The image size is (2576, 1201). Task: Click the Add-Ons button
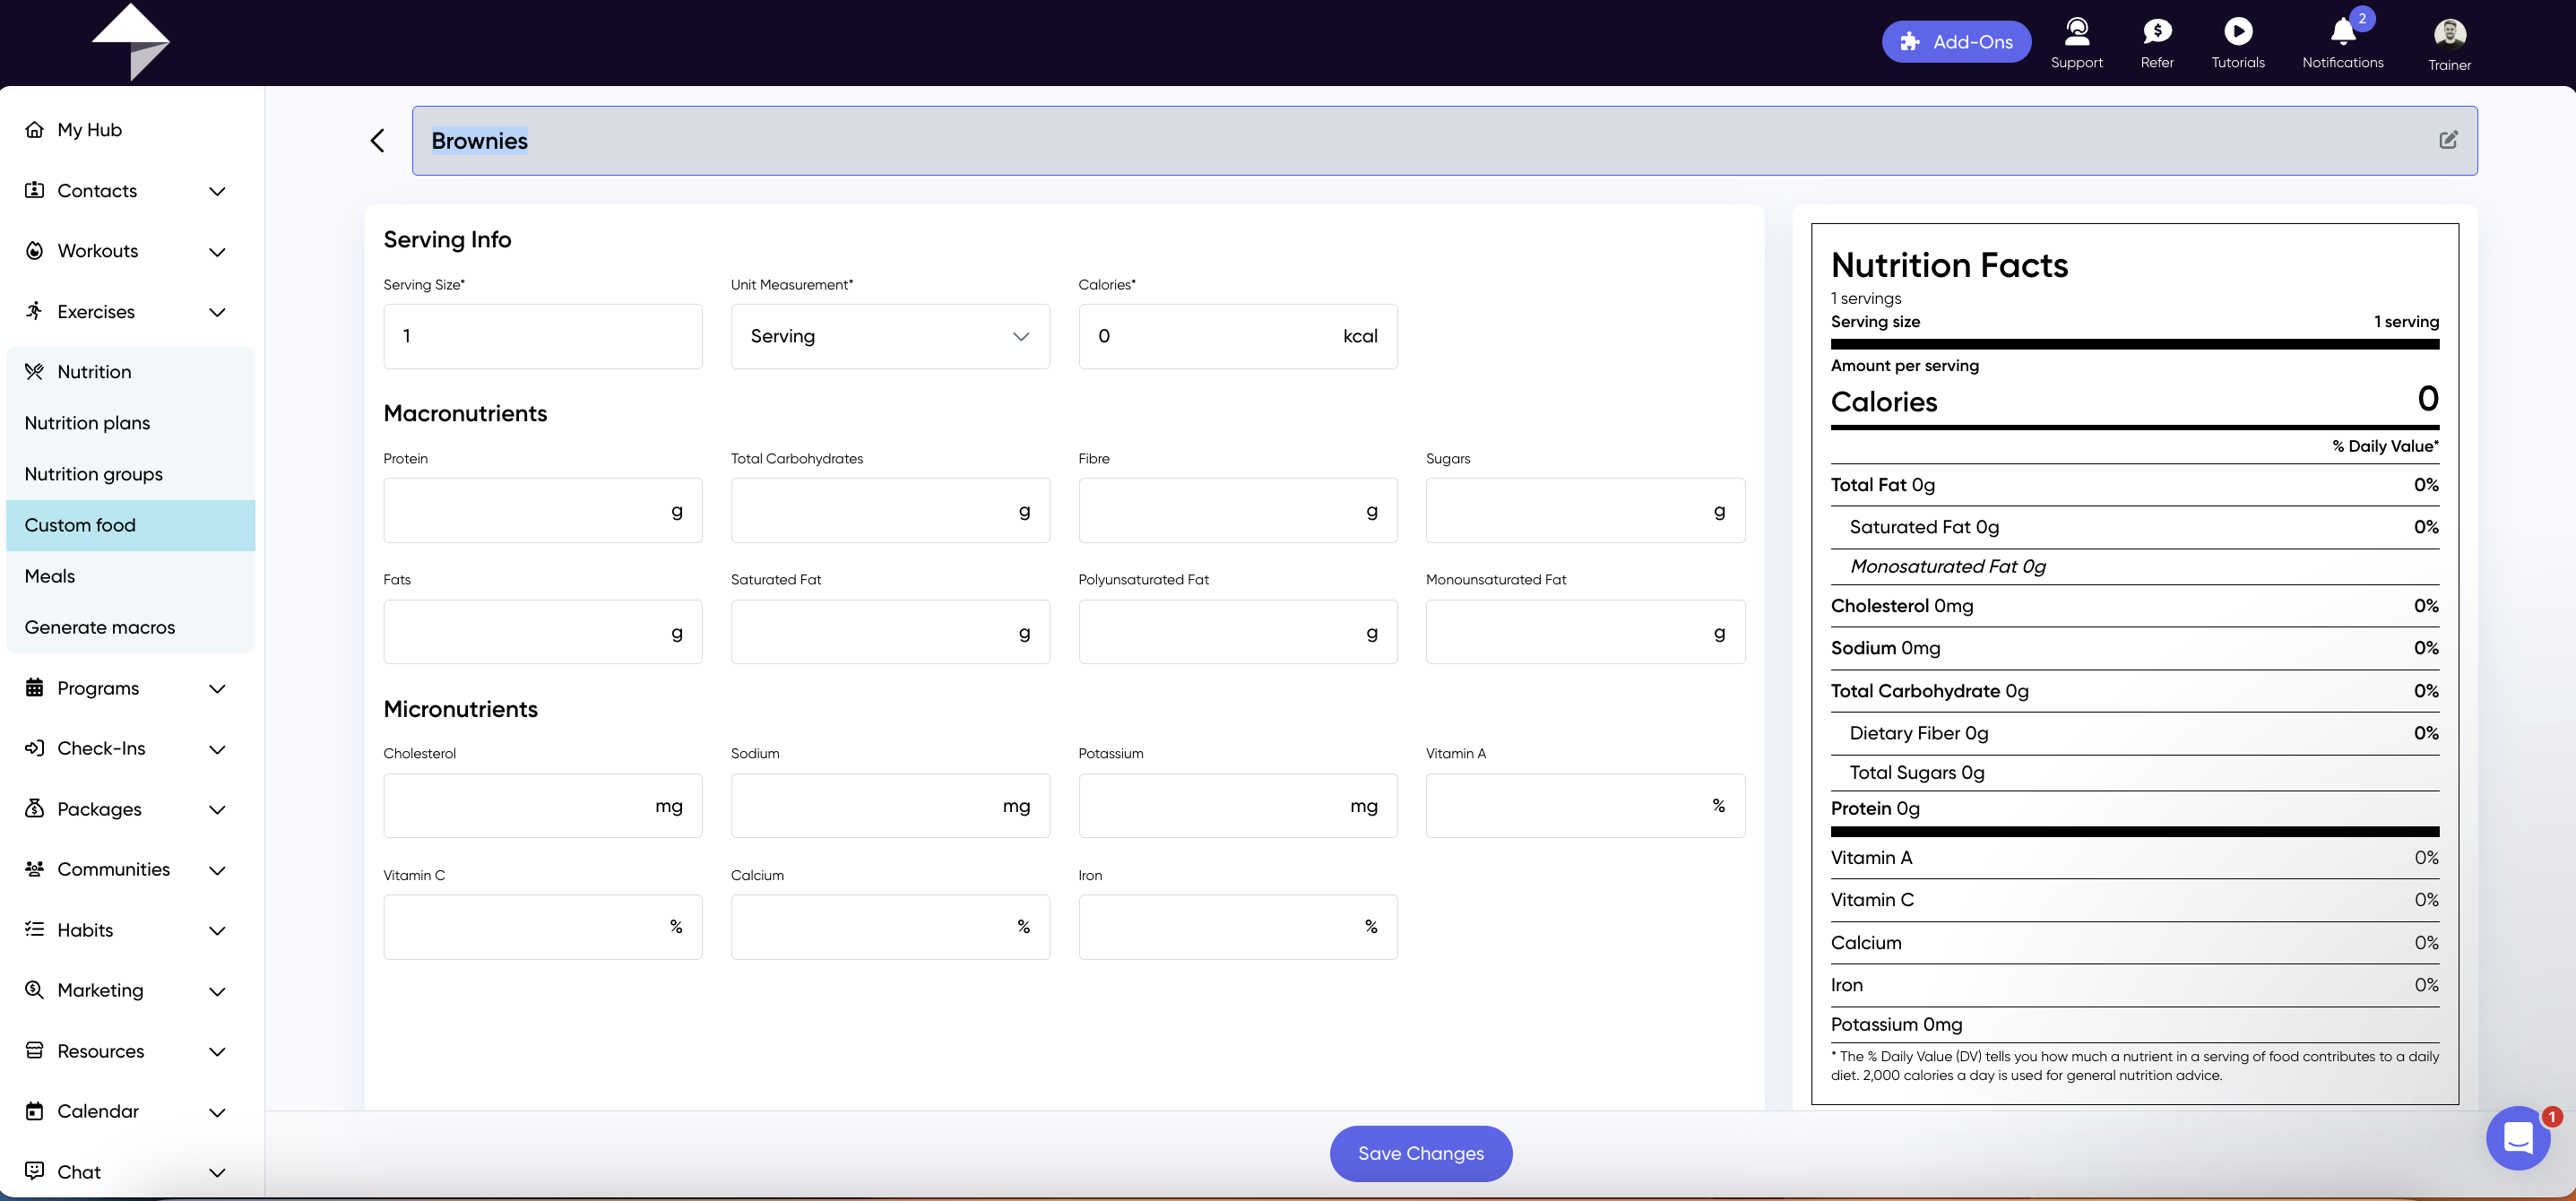[x=1956, y=42]
